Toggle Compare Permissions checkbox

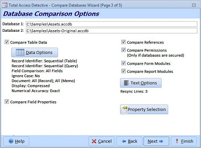pos(123,50)
